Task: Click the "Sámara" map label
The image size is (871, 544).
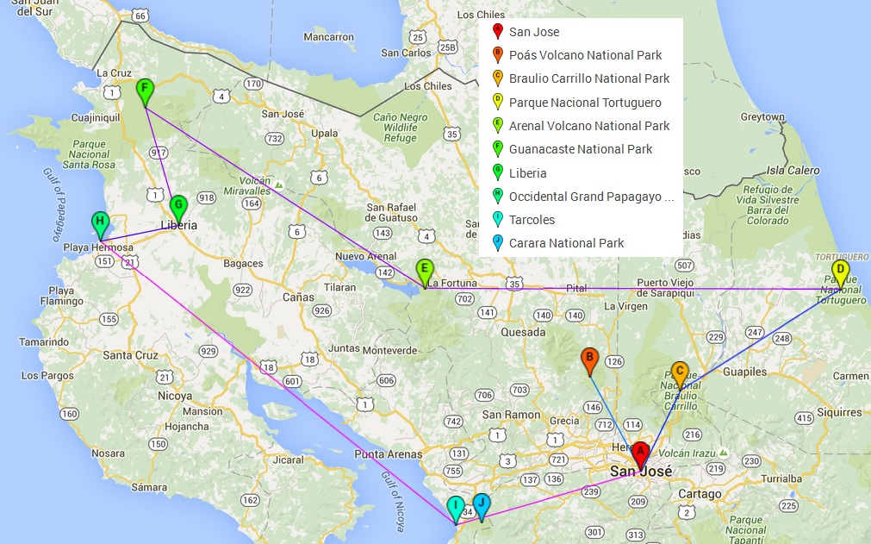Action: click(x=149, y=487)
